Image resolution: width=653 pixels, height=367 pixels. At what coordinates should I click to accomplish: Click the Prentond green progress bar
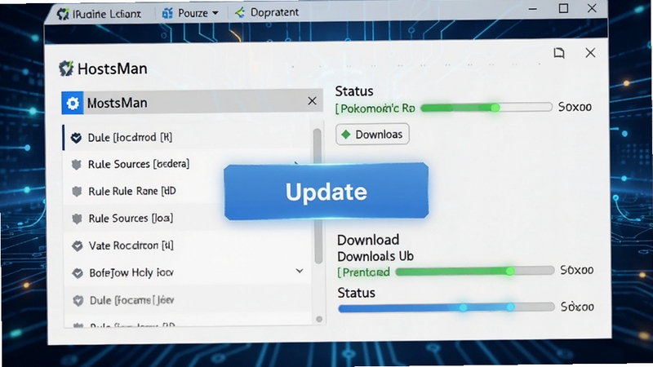point(475,272)
